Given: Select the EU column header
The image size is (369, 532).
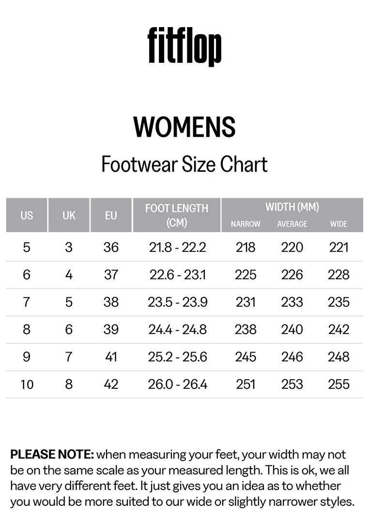Looking at the screenshot, I should point(111,215).
